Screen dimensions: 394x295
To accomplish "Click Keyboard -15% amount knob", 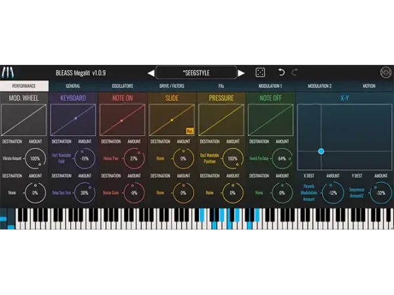I will [x=85, y=159].
